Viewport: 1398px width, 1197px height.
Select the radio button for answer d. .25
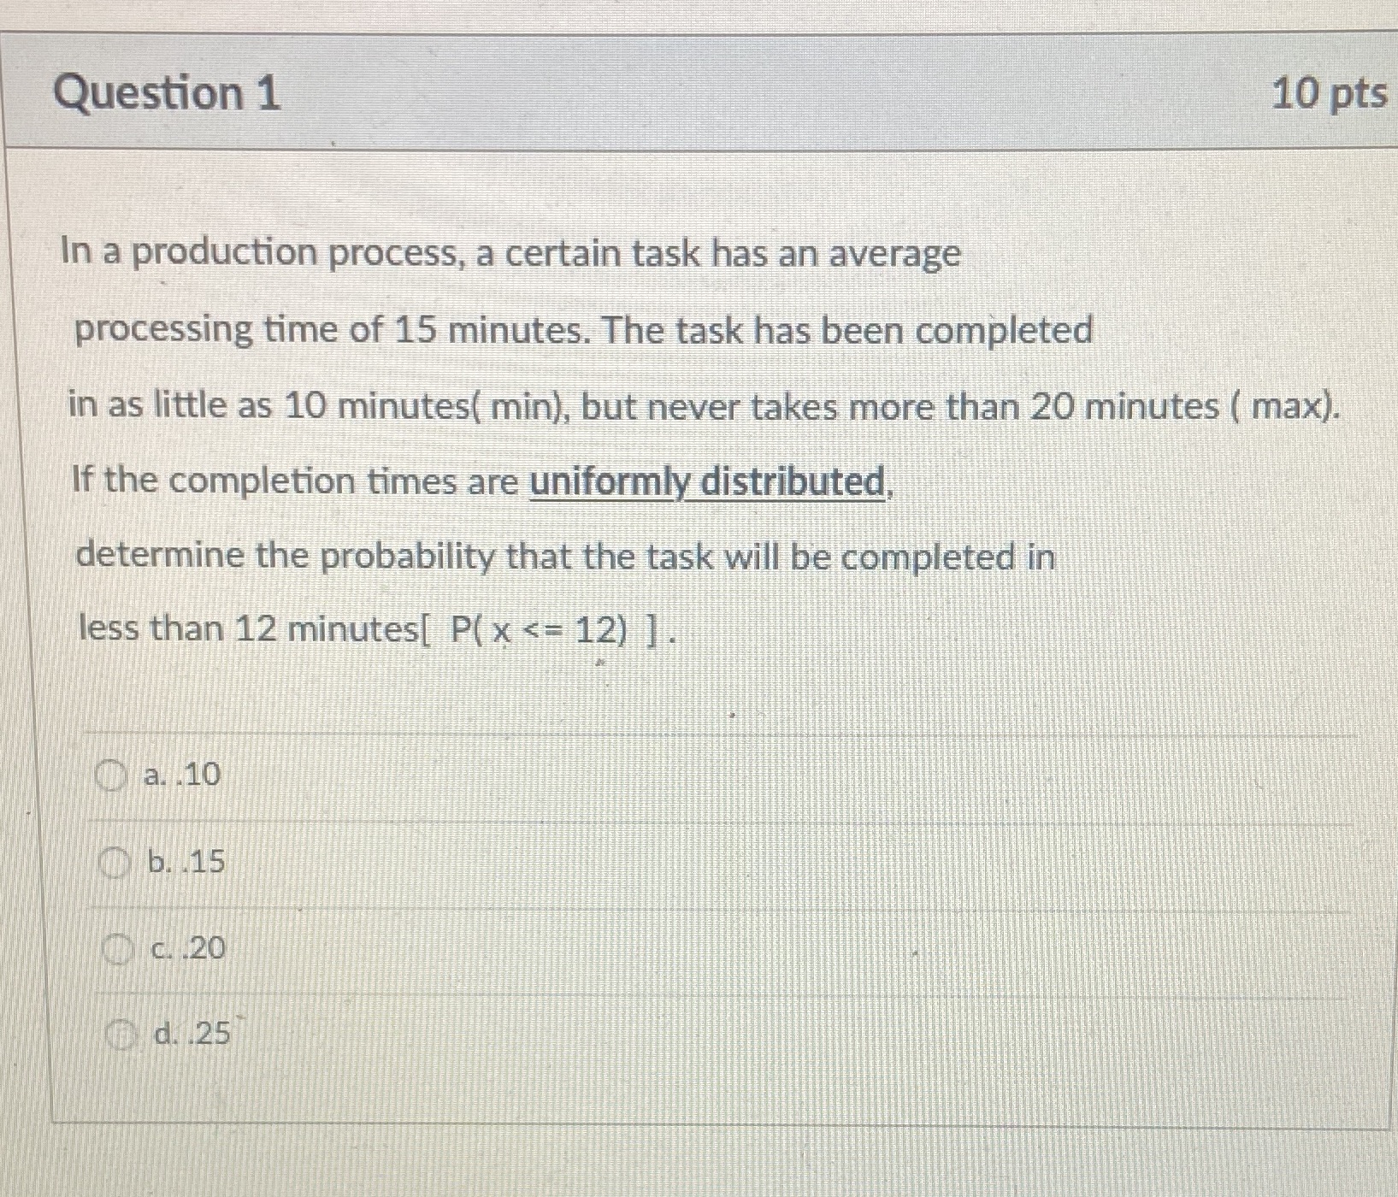(124, 1034)
